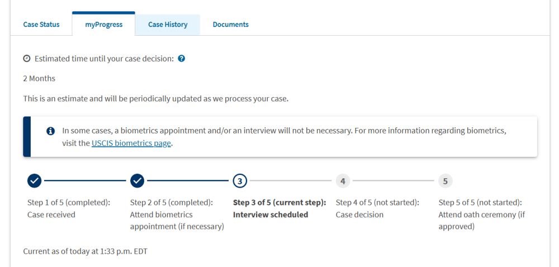Click the Case received step label
The width and height of the screenshot is (559, 267).
51,214
